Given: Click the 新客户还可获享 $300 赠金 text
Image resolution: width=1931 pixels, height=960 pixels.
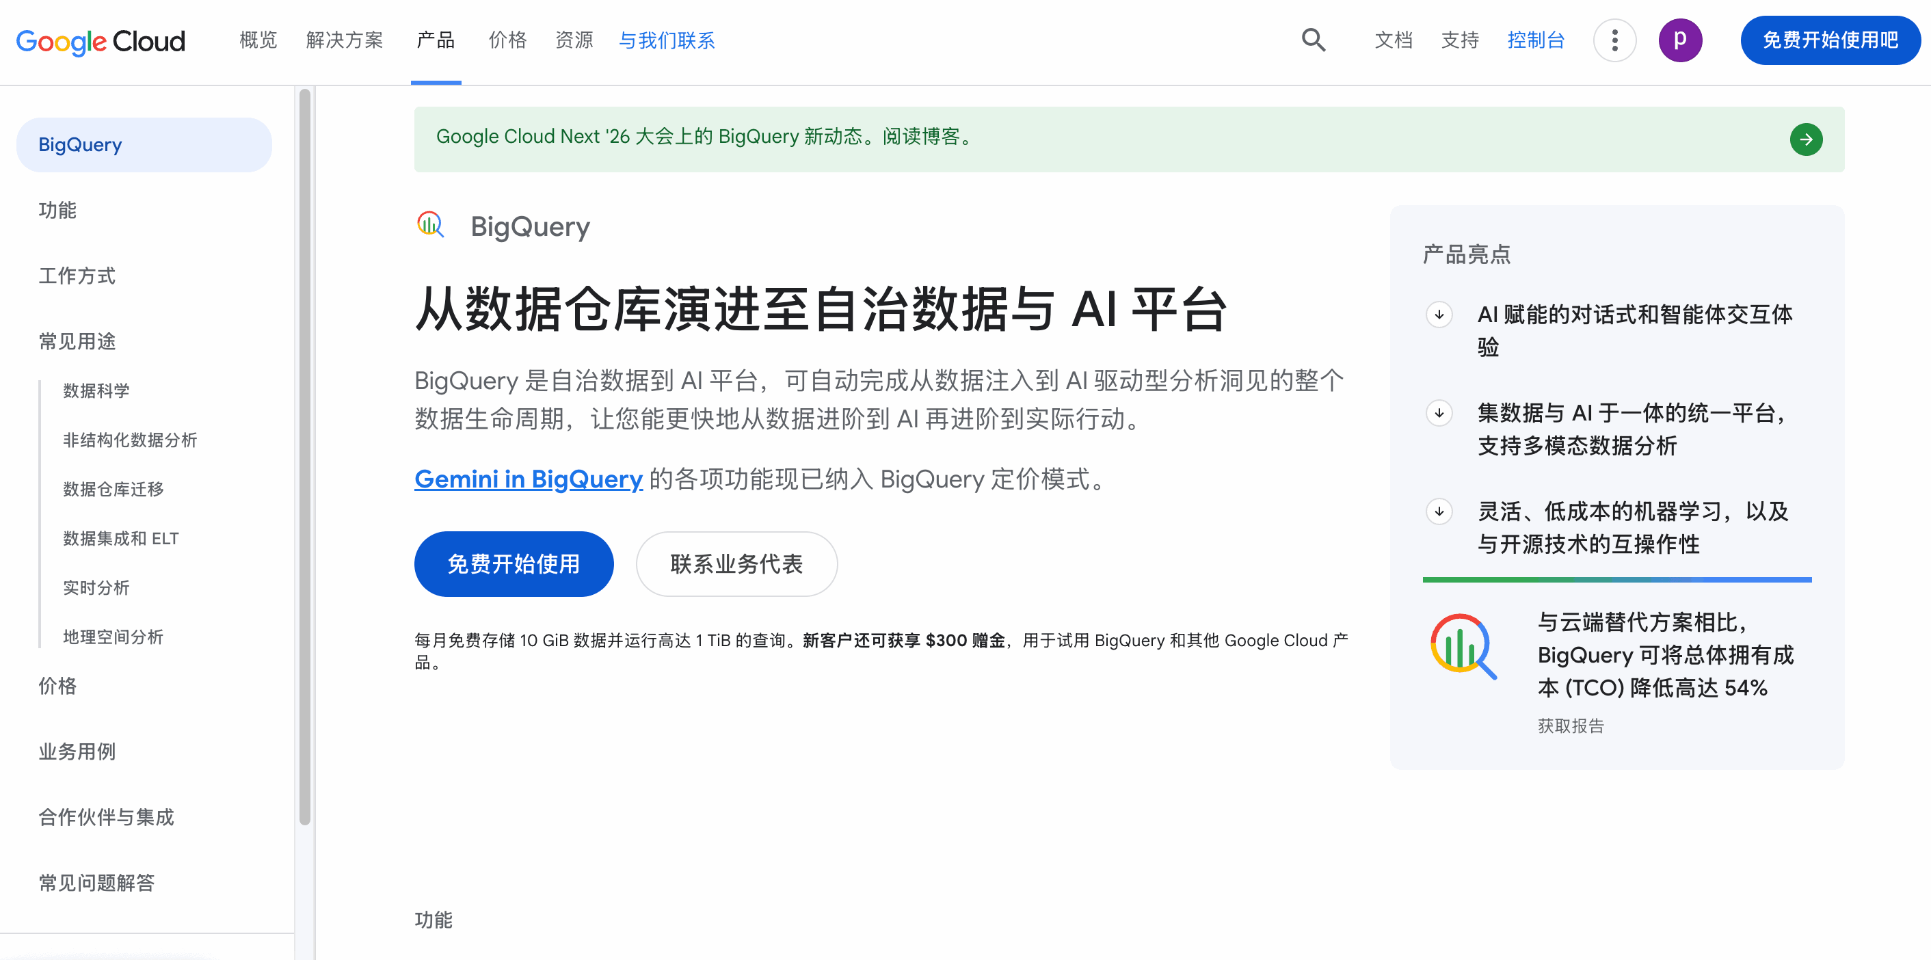Looking at the screenshot, I should [x=903, y=641].
